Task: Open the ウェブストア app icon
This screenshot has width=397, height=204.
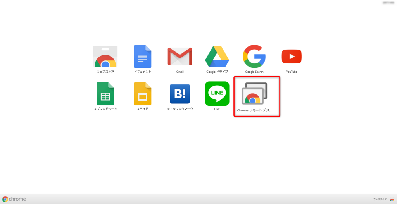Action: tap(105, 57)
